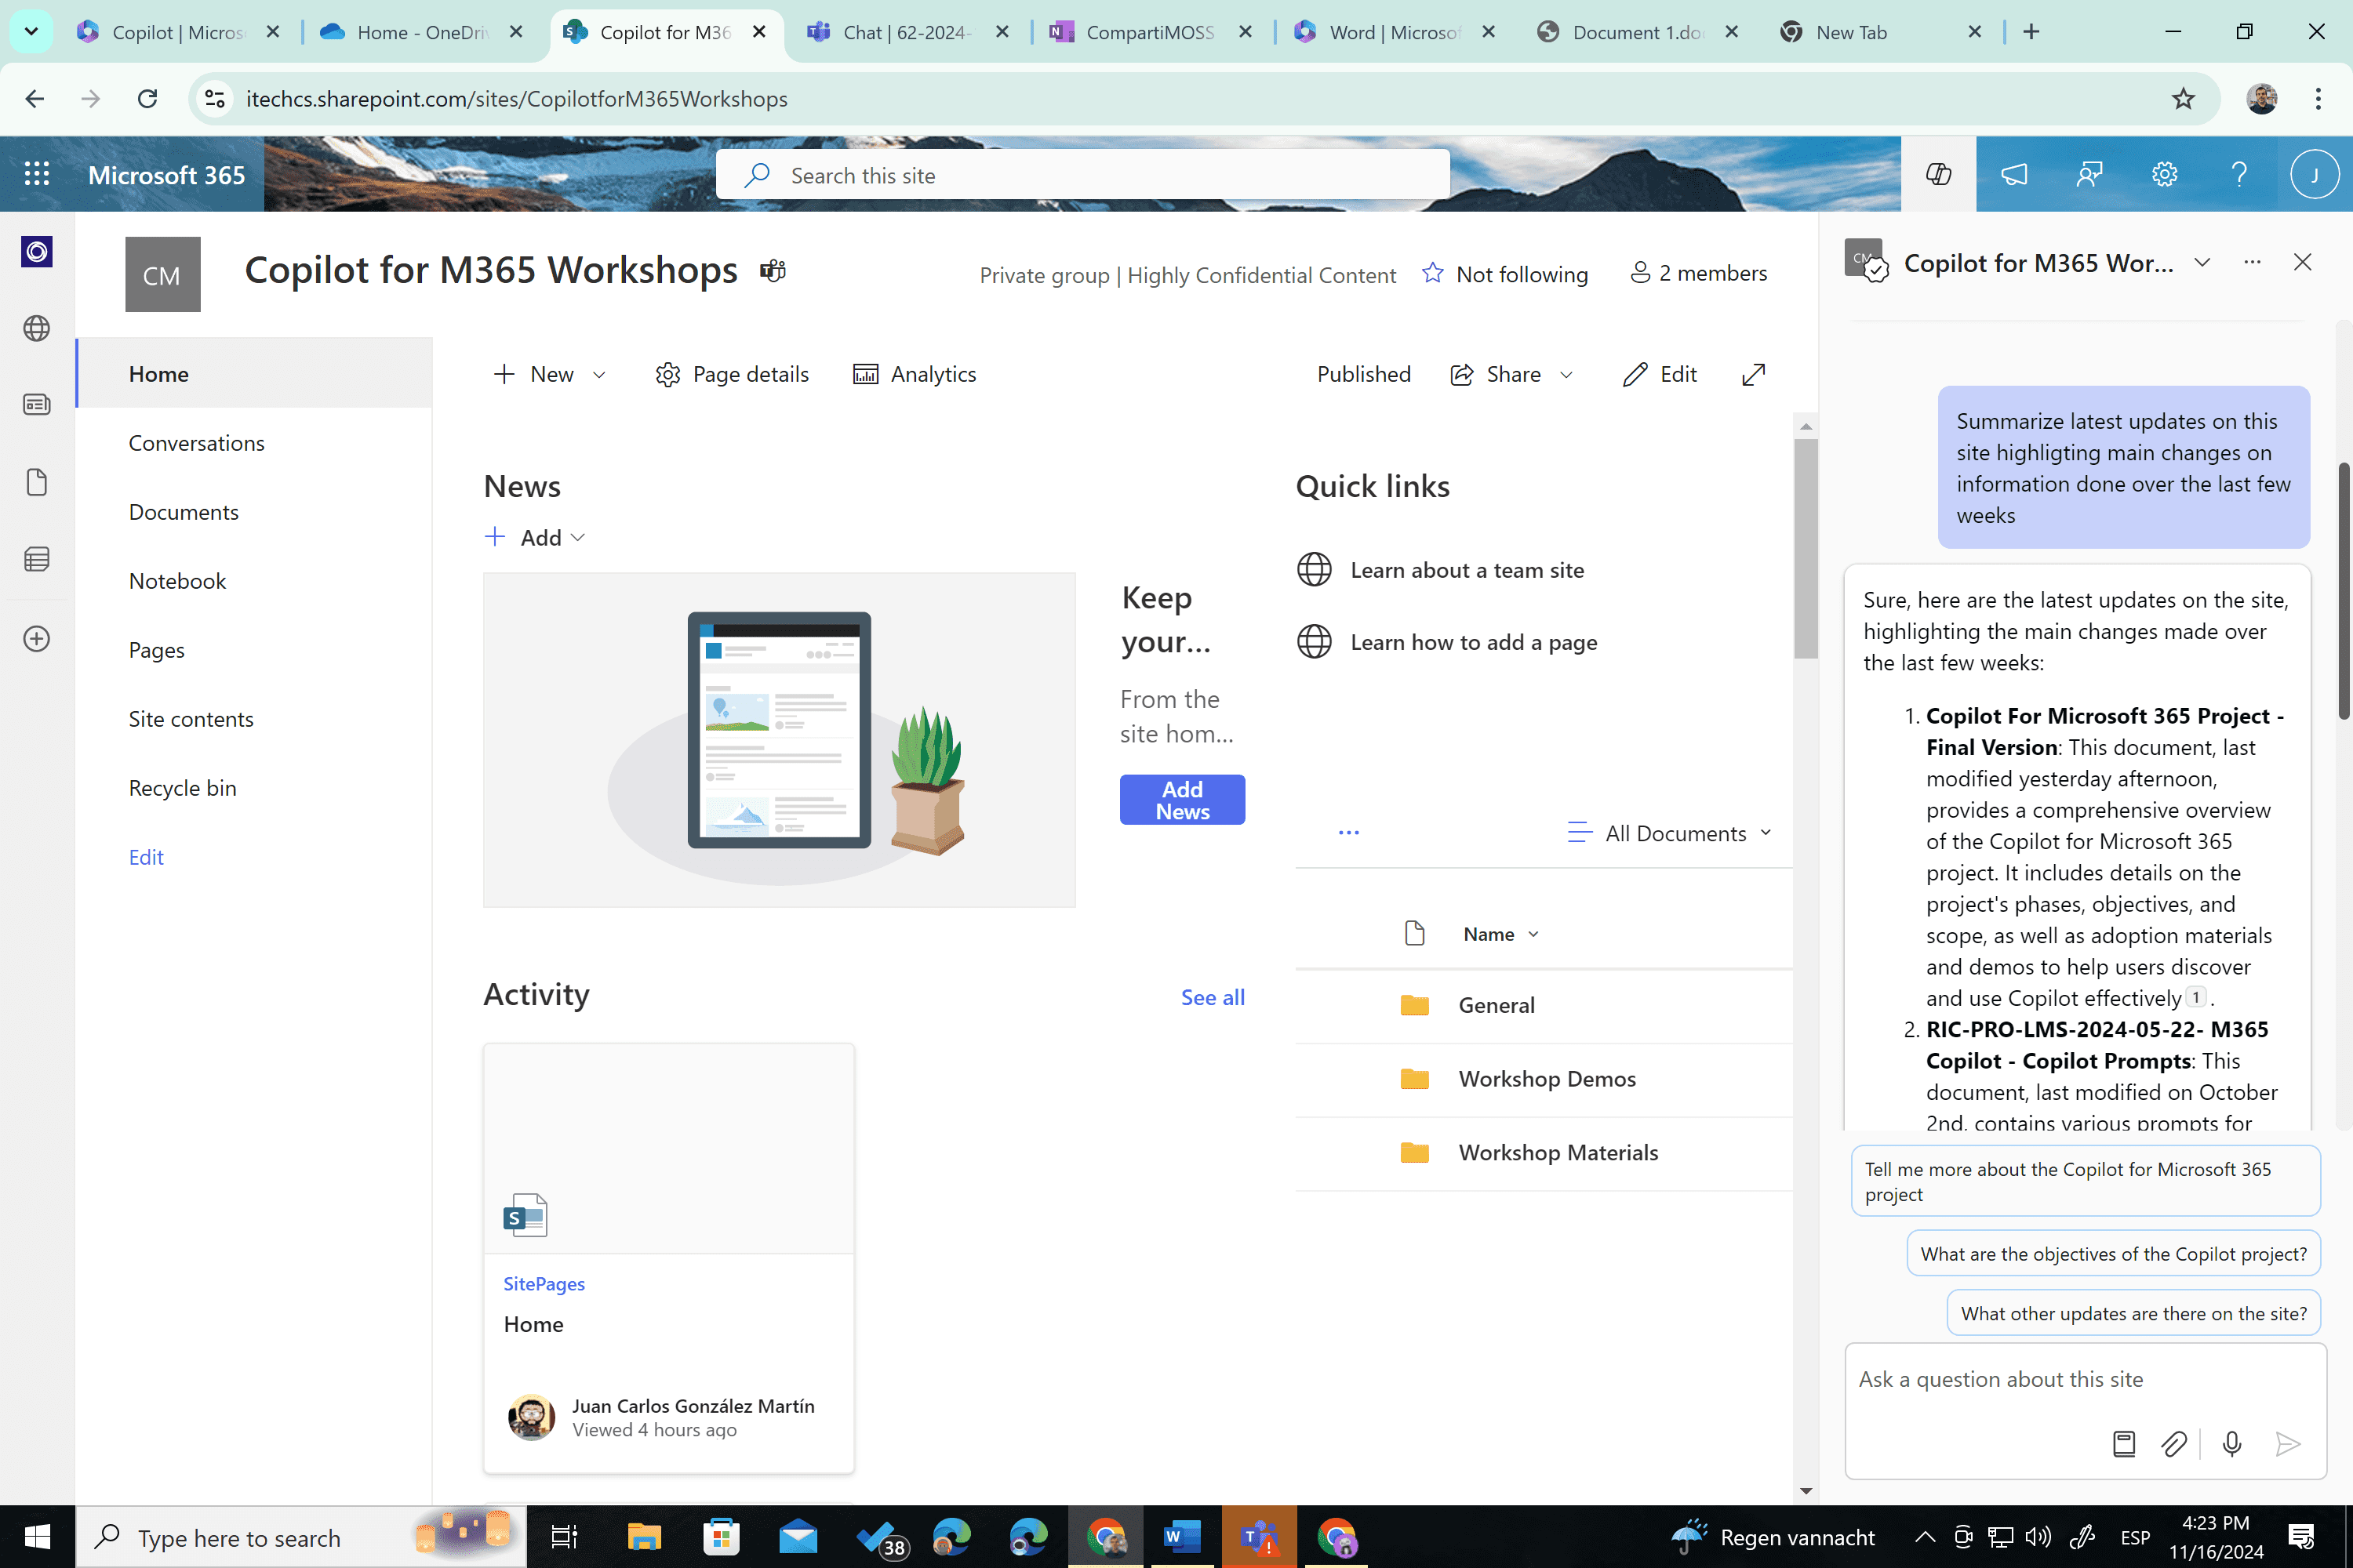Toggle Not following star for this site
Viewport: 2353px width, 1568px height.
1433,273
